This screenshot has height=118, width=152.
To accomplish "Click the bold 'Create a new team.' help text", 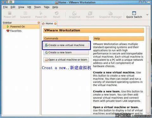I will coord(107,91).
